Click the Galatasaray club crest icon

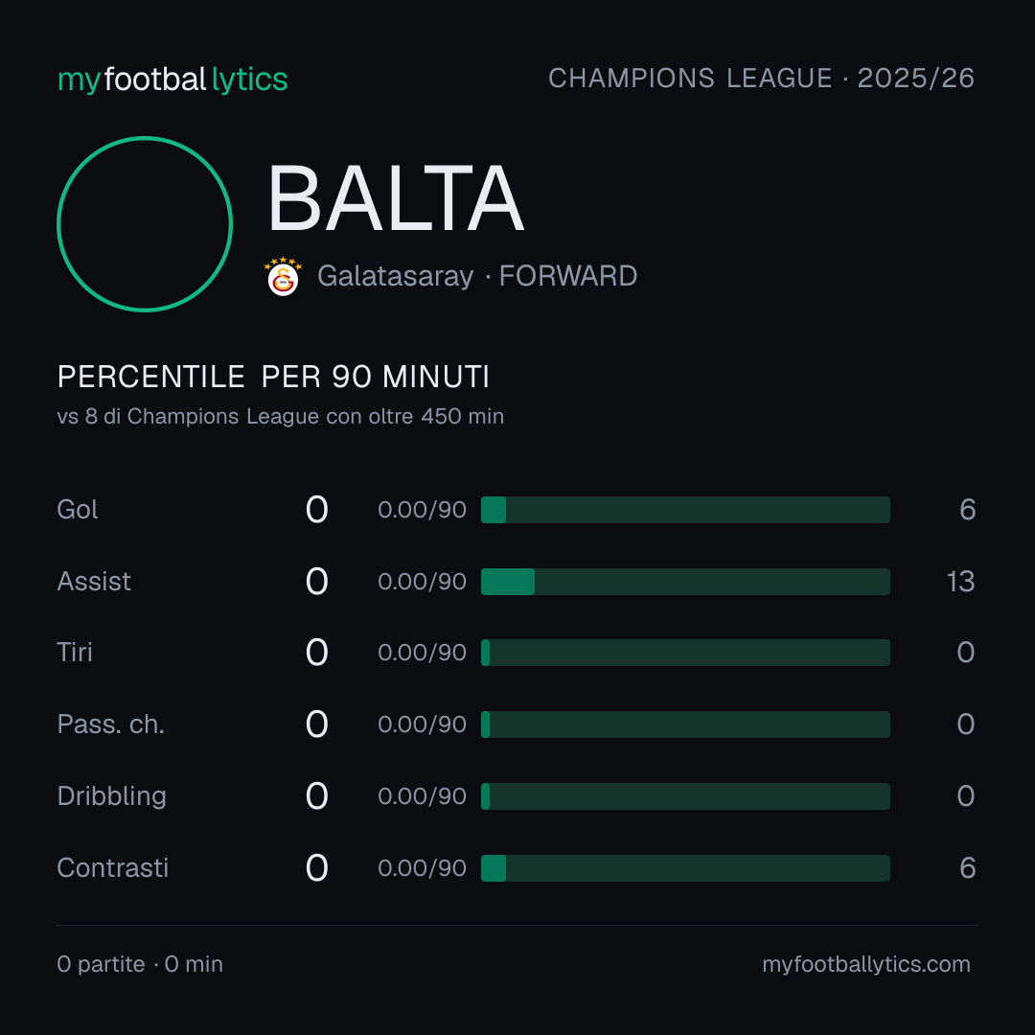(283, 277)
